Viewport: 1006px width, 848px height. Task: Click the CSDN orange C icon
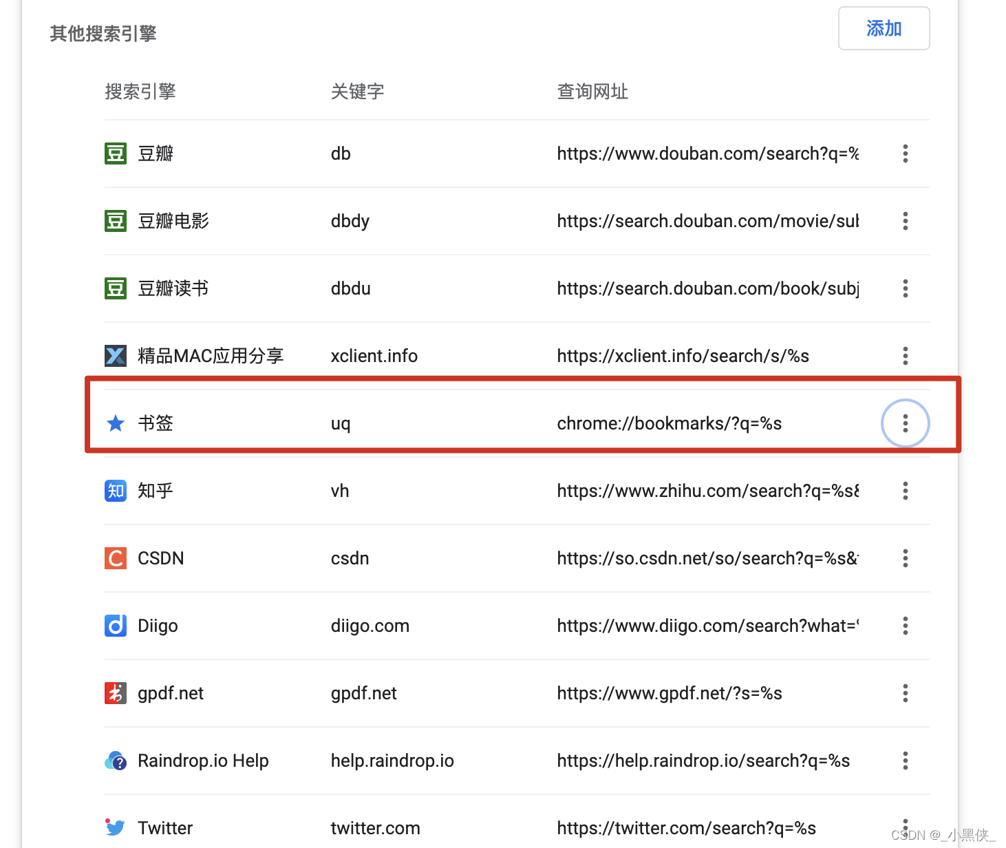(x=116, y=558)
